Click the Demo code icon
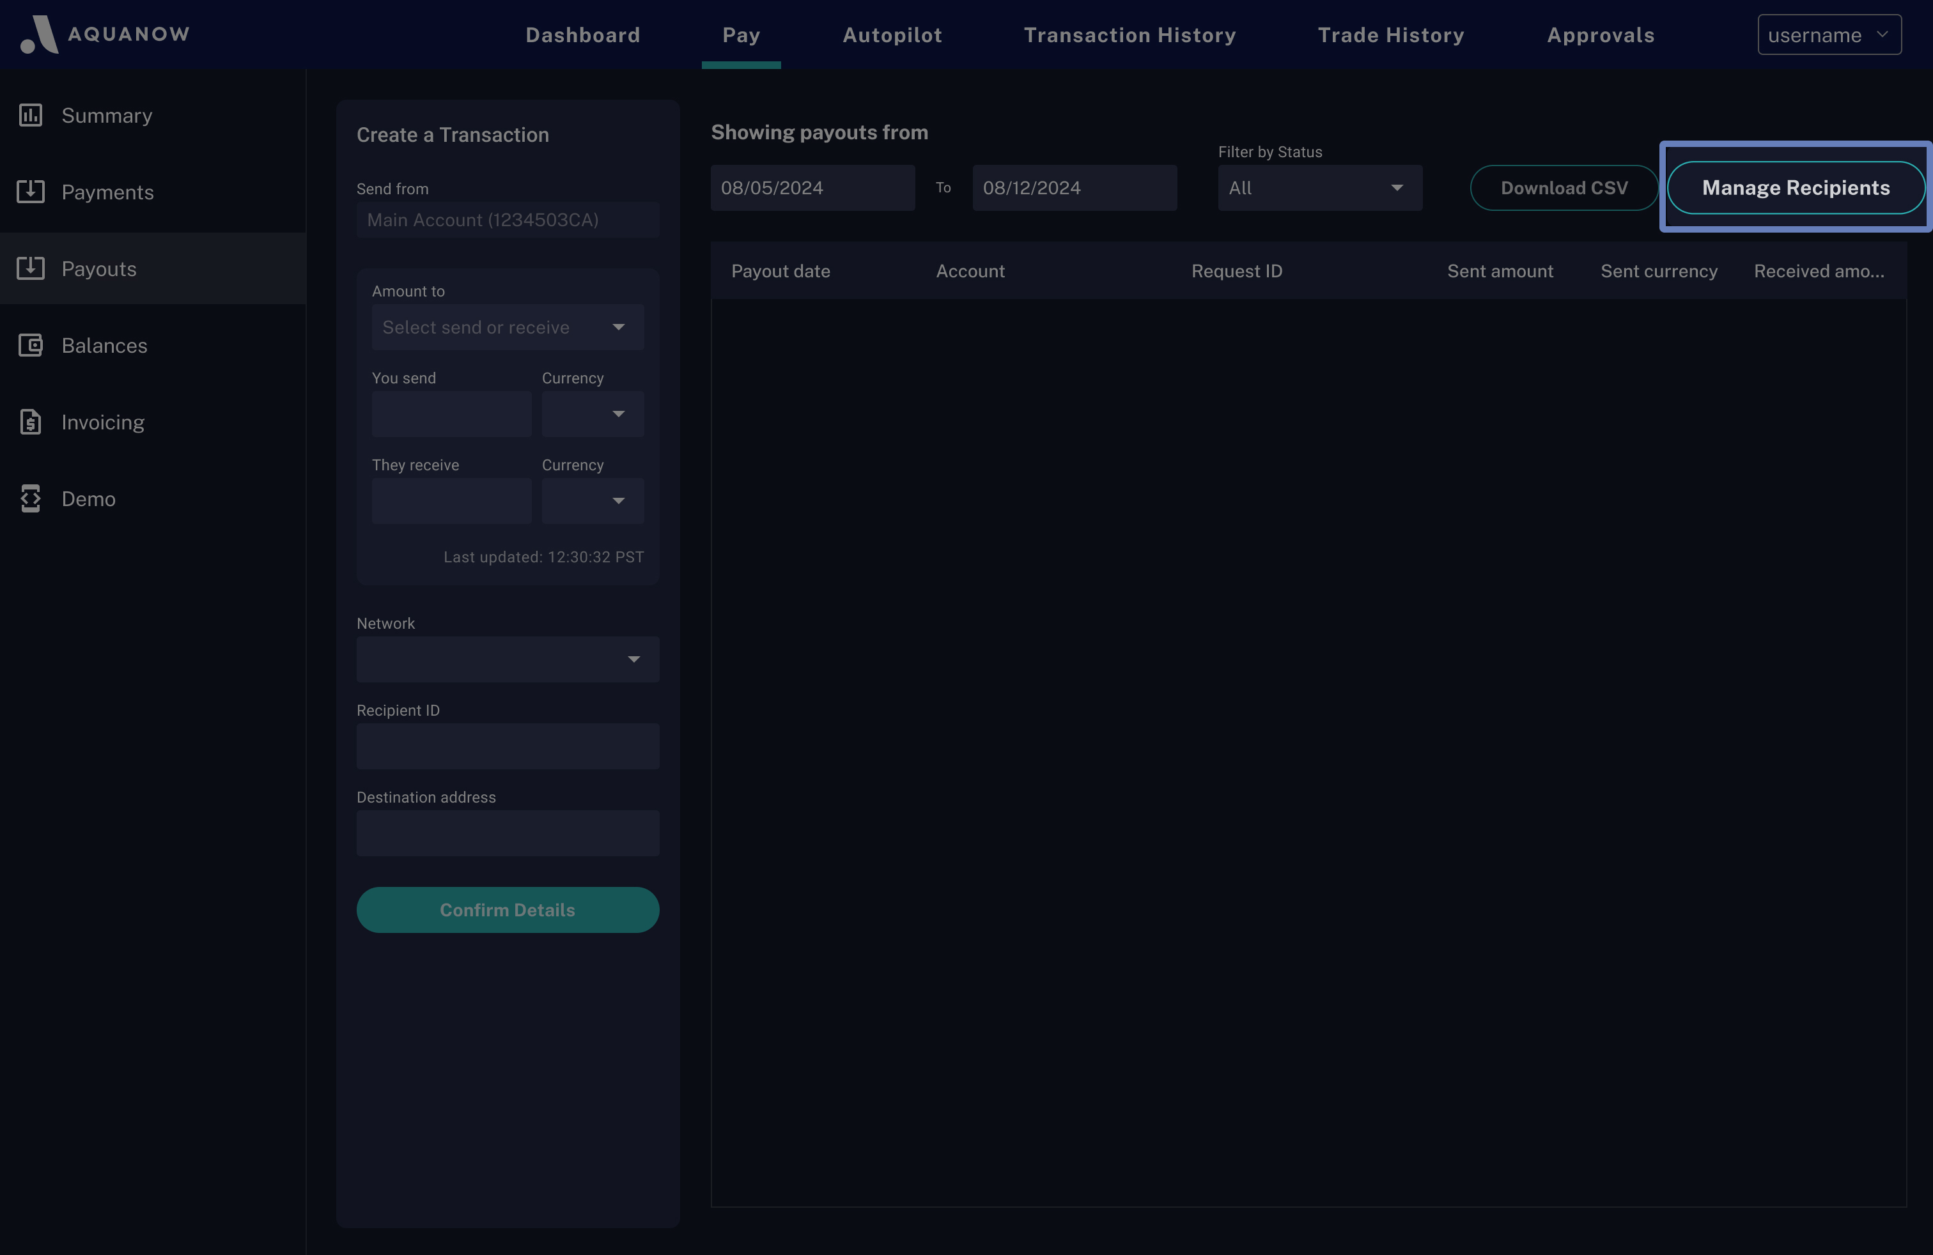 tap(31, 498)
